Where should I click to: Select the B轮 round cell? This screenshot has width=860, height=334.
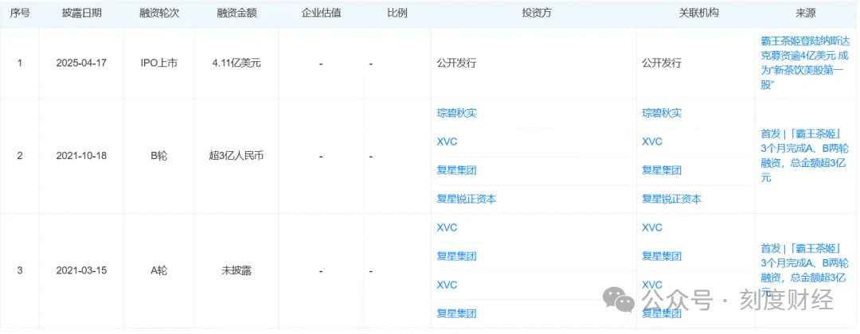(159, 156)
